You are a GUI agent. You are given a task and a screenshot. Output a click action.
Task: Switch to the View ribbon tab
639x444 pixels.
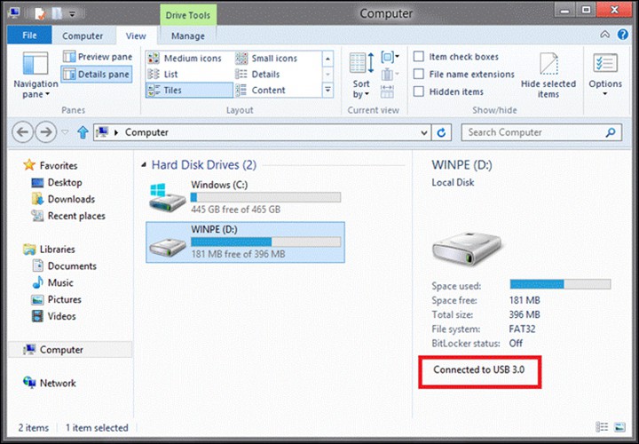[136, 36]
